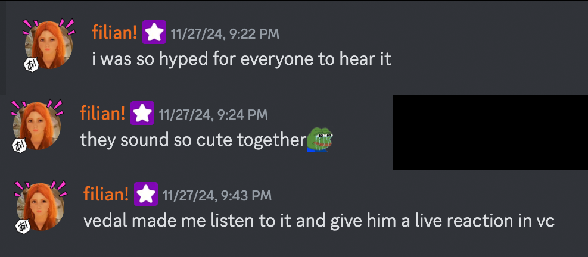Click the 11/27/24, 9:24 PM timestamp

(213, 115)
